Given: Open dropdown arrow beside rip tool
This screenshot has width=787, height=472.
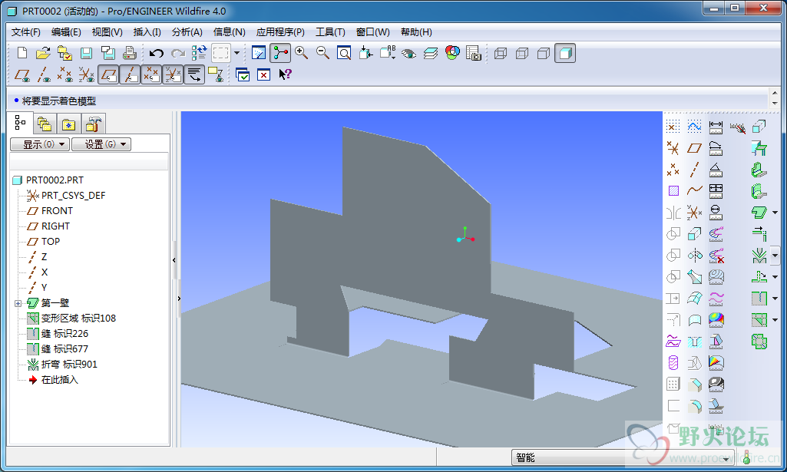Looking at the screenshot, I should tap(775, 299).
